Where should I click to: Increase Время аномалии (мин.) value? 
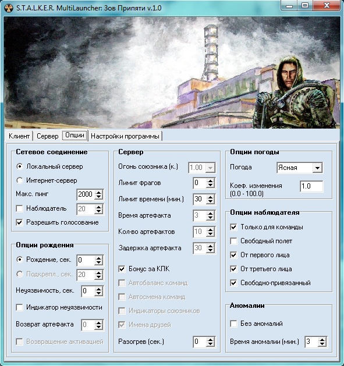tap(322, 340)
